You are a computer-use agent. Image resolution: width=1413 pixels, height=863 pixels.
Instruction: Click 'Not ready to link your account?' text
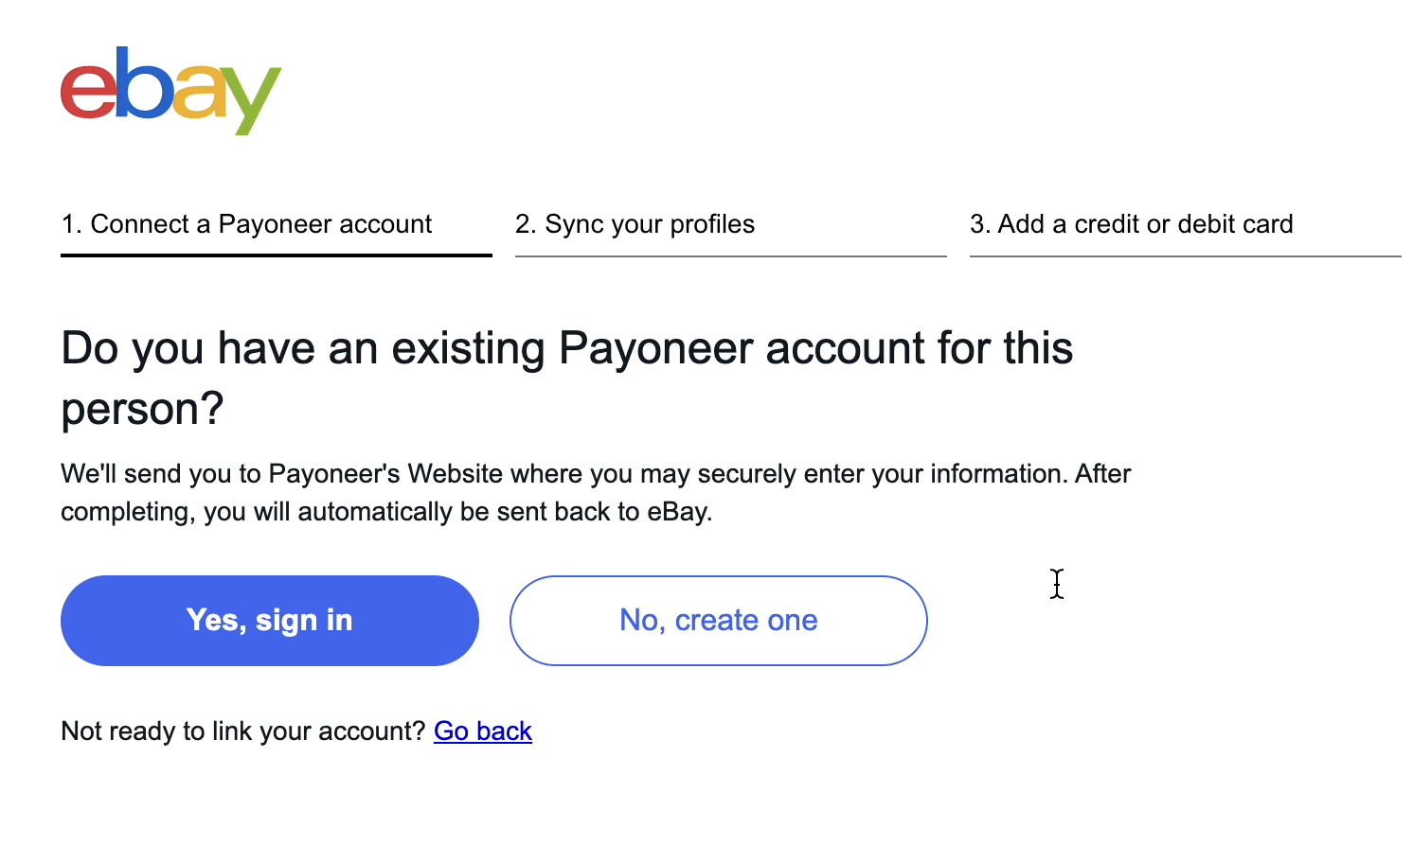[243, 731]
